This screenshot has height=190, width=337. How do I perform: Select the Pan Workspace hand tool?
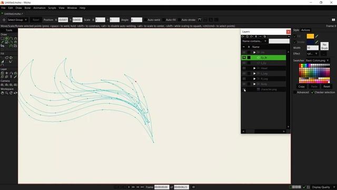point(2,93)
